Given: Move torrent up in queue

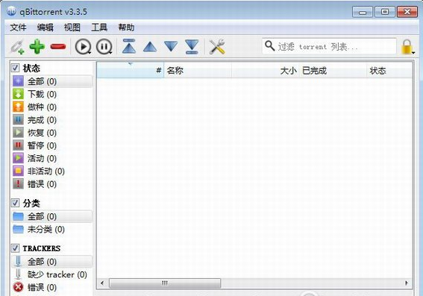Looking at the screenshot, I should click(x=150, y=47).
